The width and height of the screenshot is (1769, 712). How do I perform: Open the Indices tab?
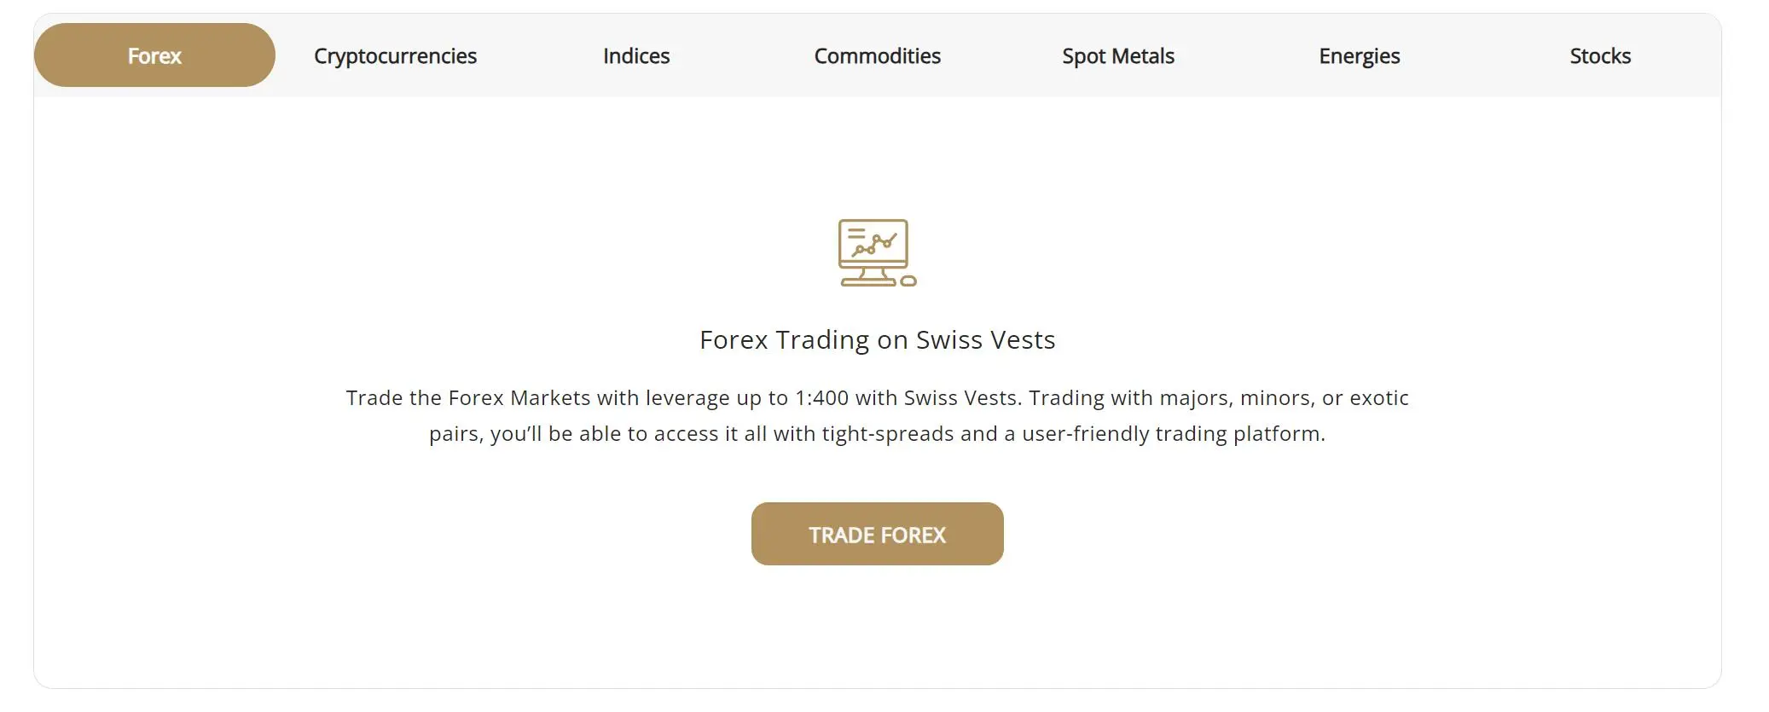[636, 55]
